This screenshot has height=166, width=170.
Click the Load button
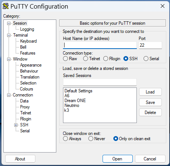(x=150, y=92)
